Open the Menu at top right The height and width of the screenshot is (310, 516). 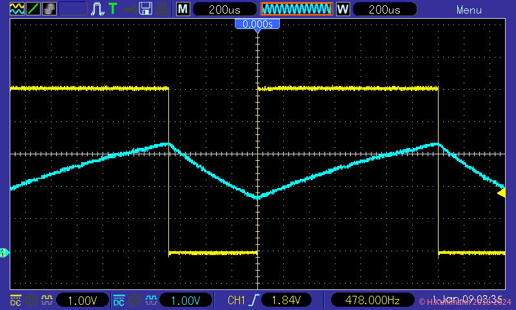(x=469, y=10)
